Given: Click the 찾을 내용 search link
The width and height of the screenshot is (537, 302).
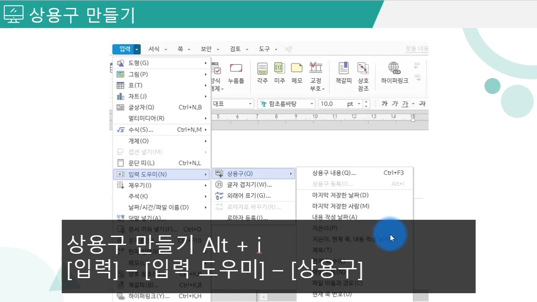Looking at the screenshot, I should 417,49.
